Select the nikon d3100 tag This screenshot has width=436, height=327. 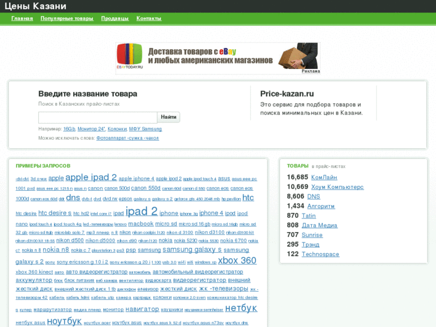pyautogui.click(x=210, y=232)
